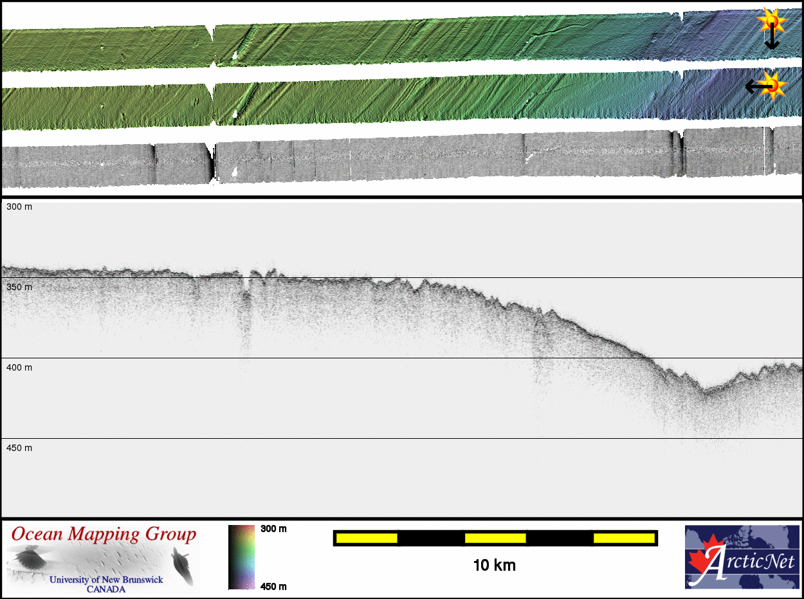Select the 450 m color legend label
The height and width of the screenshot is (599, 804).
point(273,585)
